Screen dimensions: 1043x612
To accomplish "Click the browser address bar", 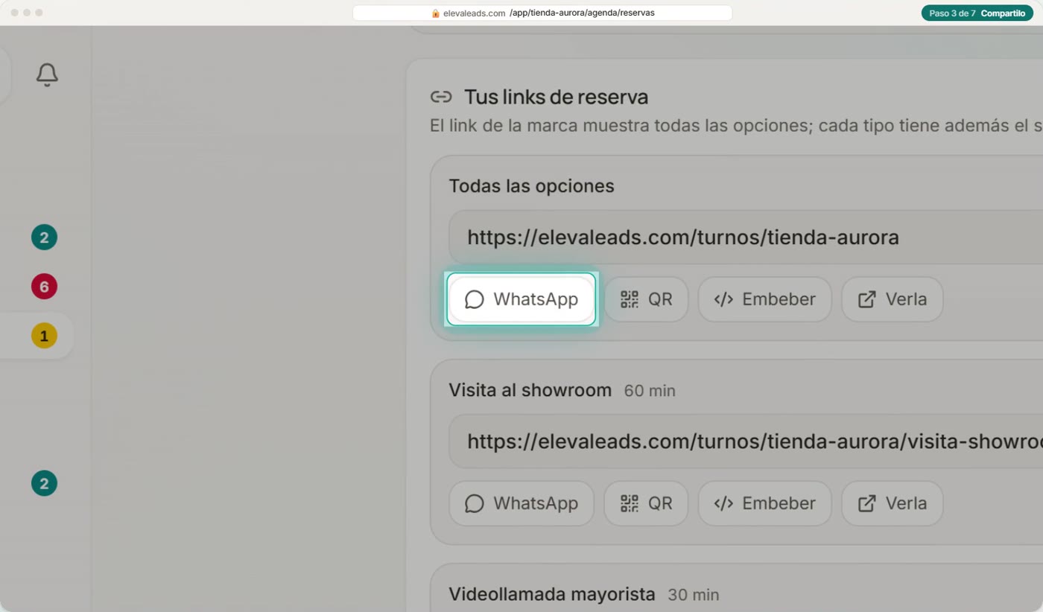I will 542,13.
